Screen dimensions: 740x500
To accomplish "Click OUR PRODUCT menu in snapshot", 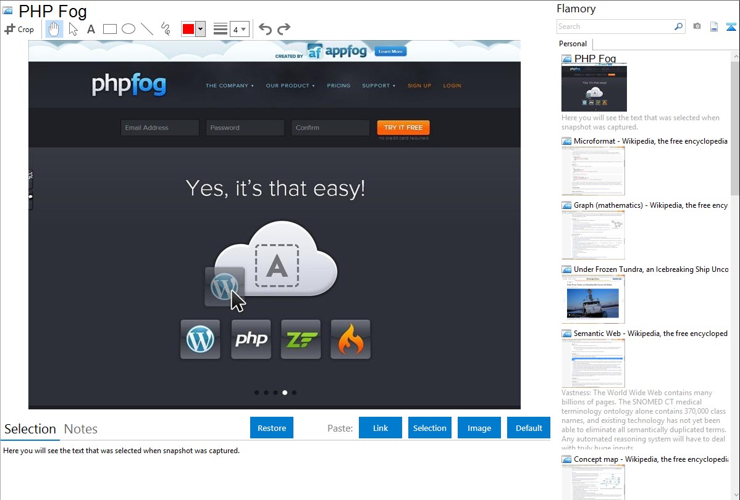I will pyautogui.click(x=290, y=86).
